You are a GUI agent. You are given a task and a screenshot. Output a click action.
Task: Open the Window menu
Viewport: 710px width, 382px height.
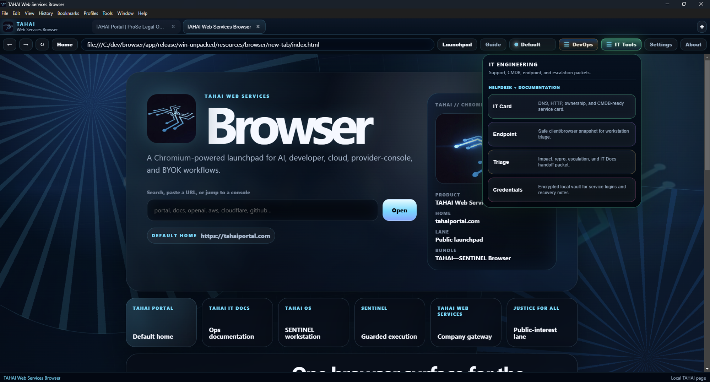[x=125, y=13]
